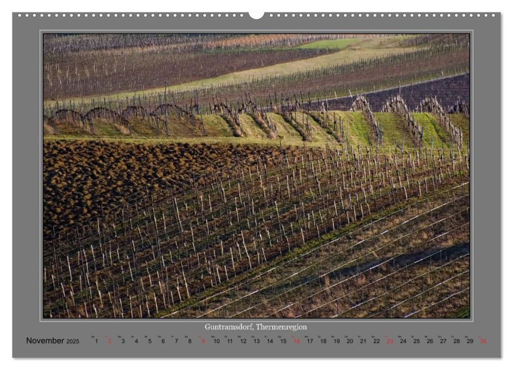Select day 10 in the calendar strip

(x=217, y=341)
